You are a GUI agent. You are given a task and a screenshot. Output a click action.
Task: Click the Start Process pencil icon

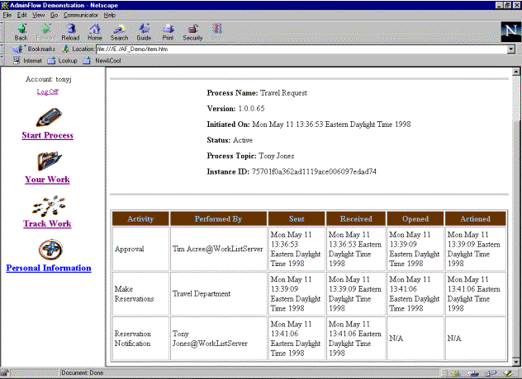tap(47, 115)
